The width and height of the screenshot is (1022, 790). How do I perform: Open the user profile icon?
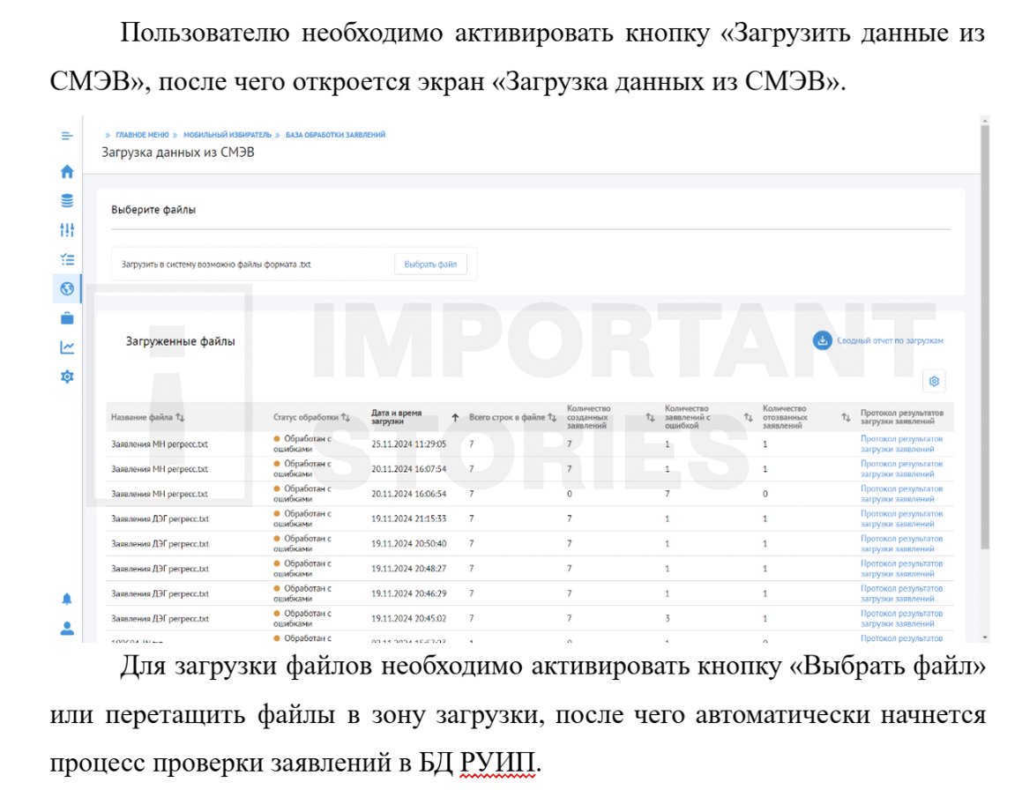point(66,629)
